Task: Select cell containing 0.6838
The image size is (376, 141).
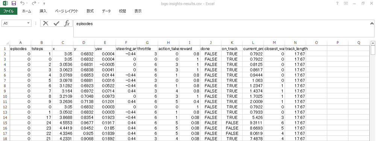Action: tap(84, 70)
